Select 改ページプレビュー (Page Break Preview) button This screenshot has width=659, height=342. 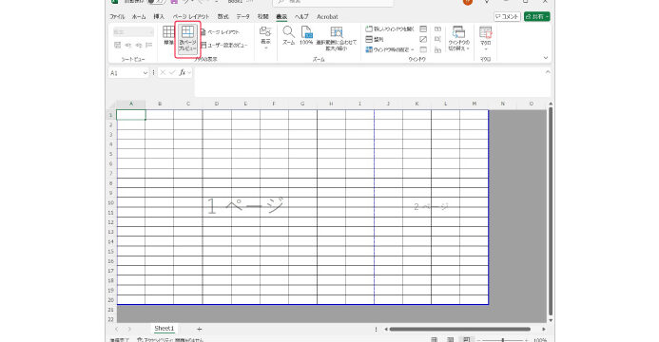[x=187, y=39]
